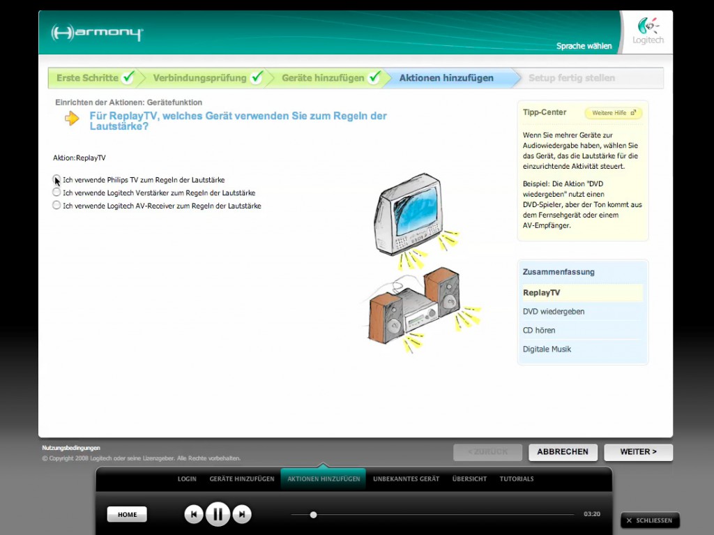Open TUTORIALS menu item
714x535 pixels.
[517, 479]
